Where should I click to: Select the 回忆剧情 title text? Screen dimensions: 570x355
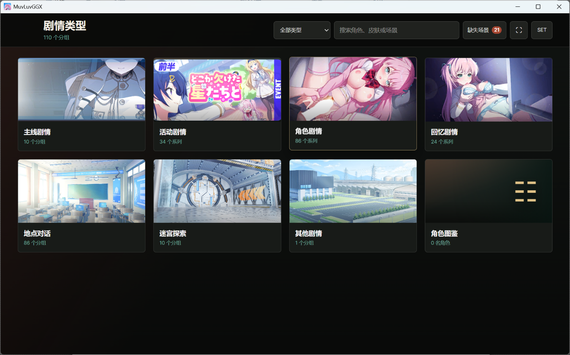444,132
